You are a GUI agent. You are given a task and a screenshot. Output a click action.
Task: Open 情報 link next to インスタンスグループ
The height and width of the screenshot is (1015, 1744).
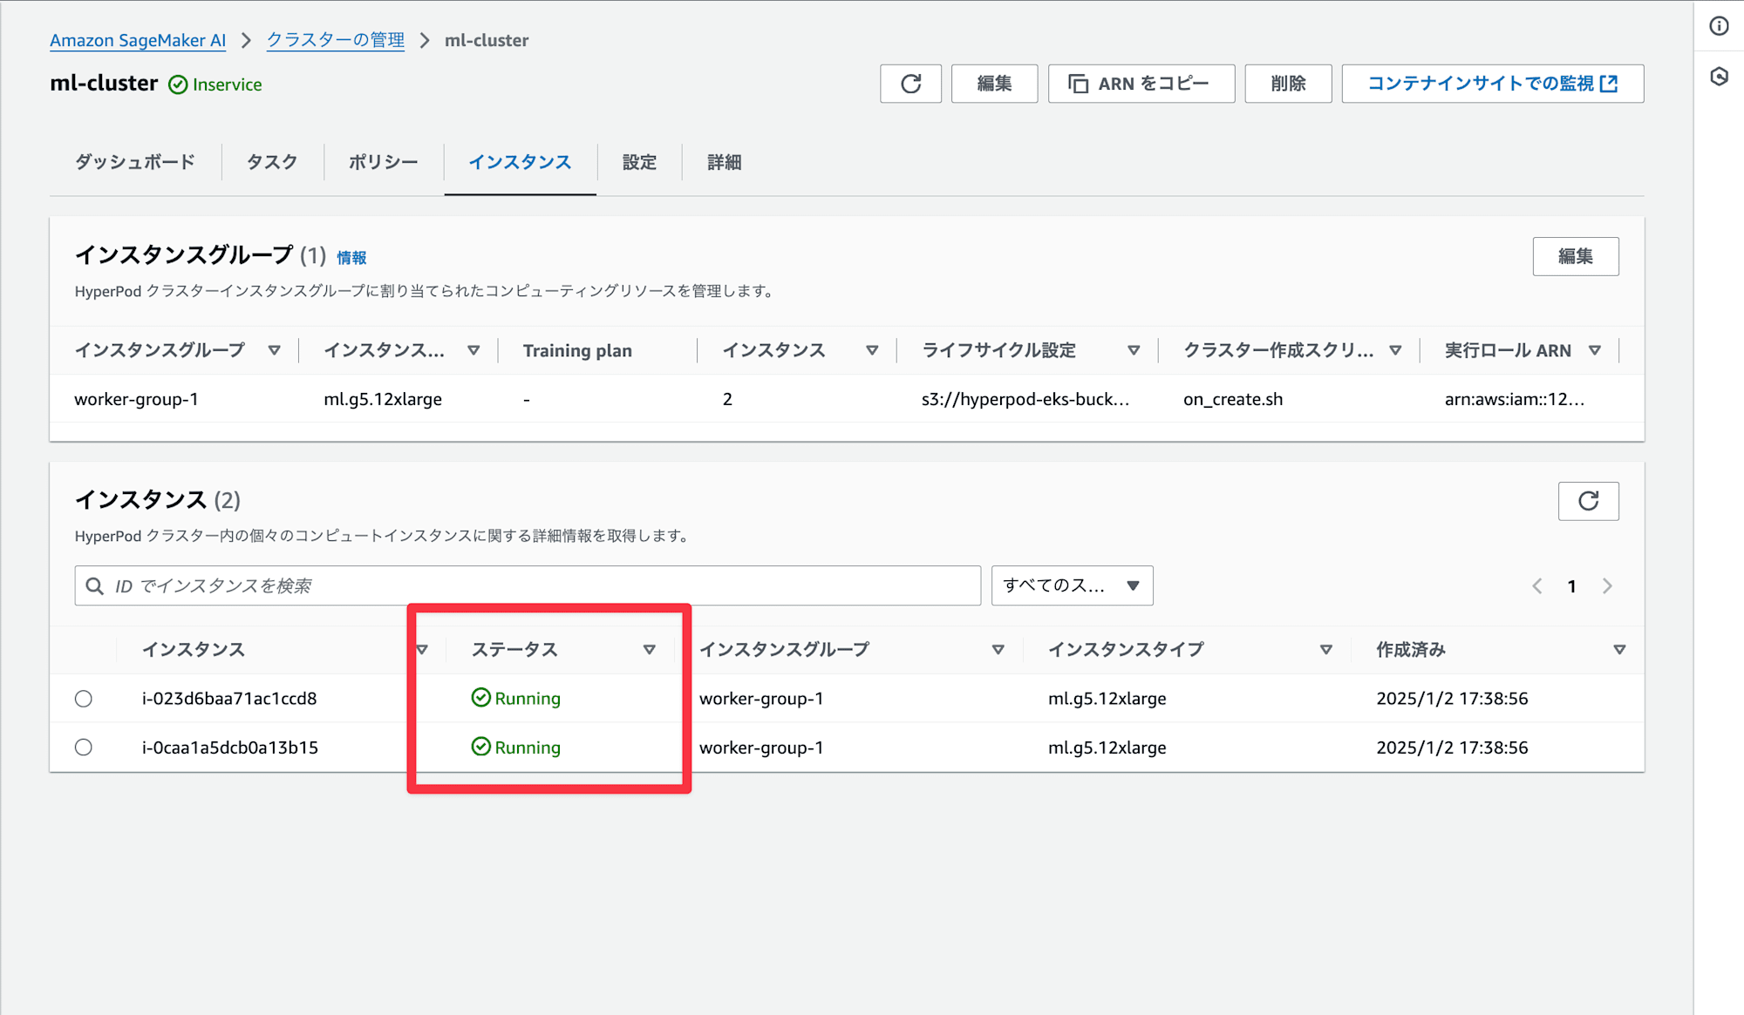point(351,258)
